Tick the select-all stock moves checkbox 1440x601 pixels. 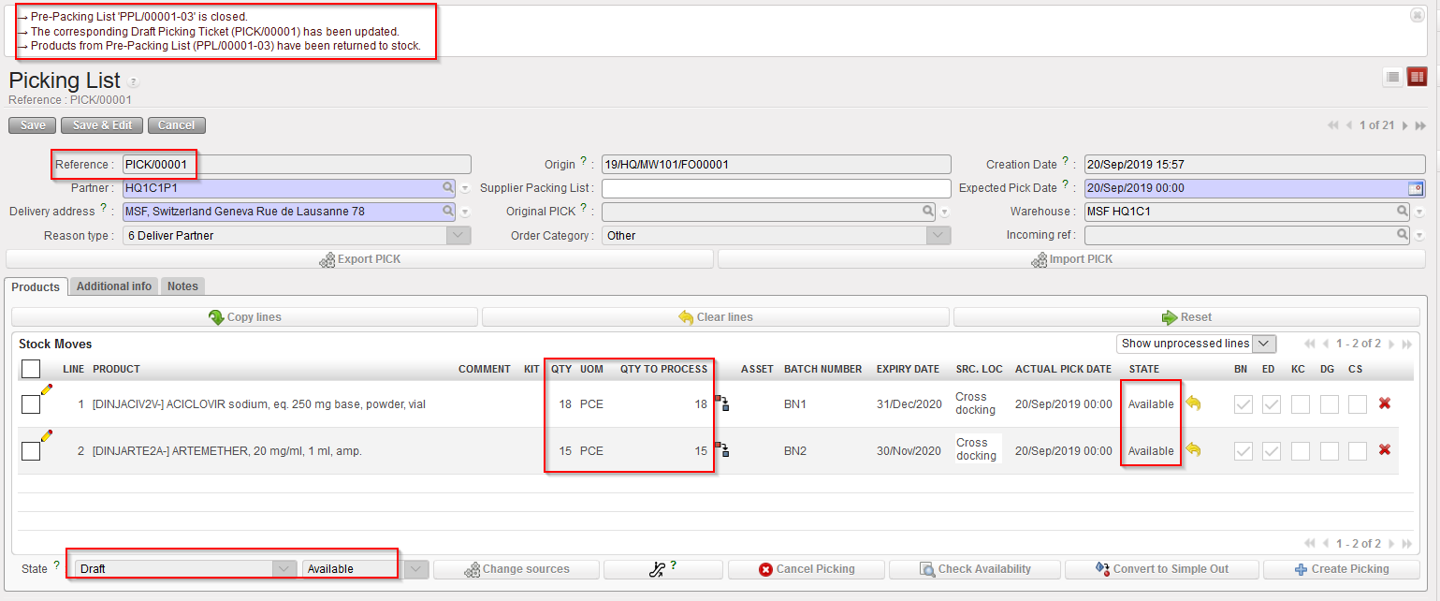30,369
